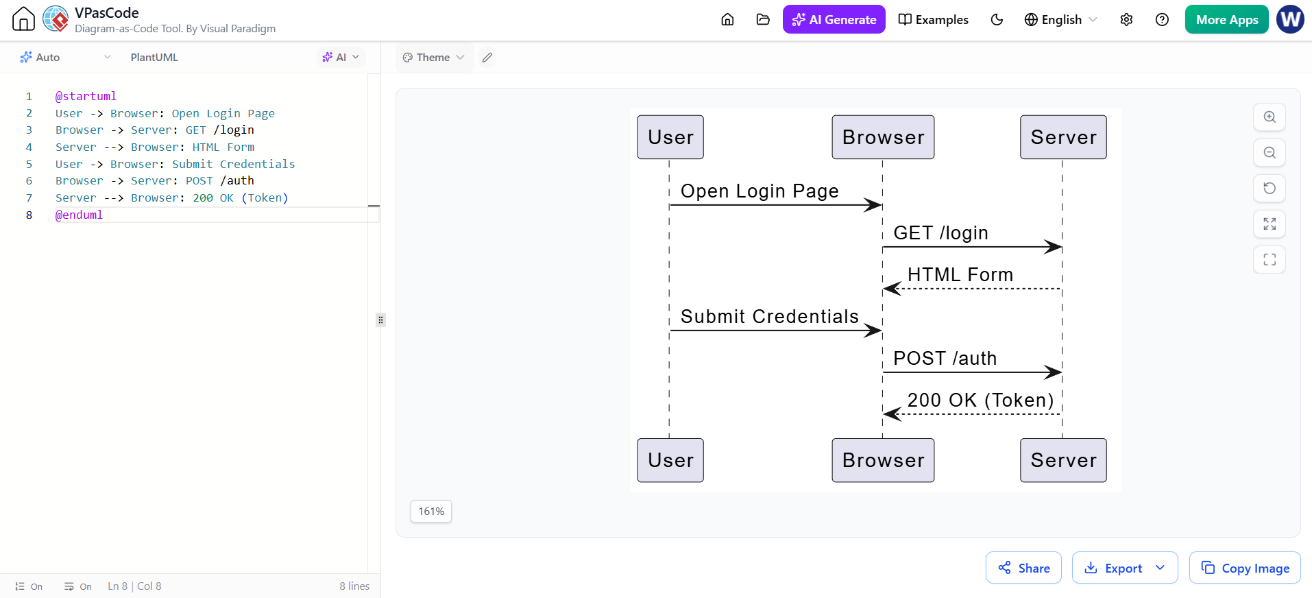The height and width of the screenshot is (598, 1312).
Task: Click the panel divider drag handle
Action: click(x=380, y=320)
